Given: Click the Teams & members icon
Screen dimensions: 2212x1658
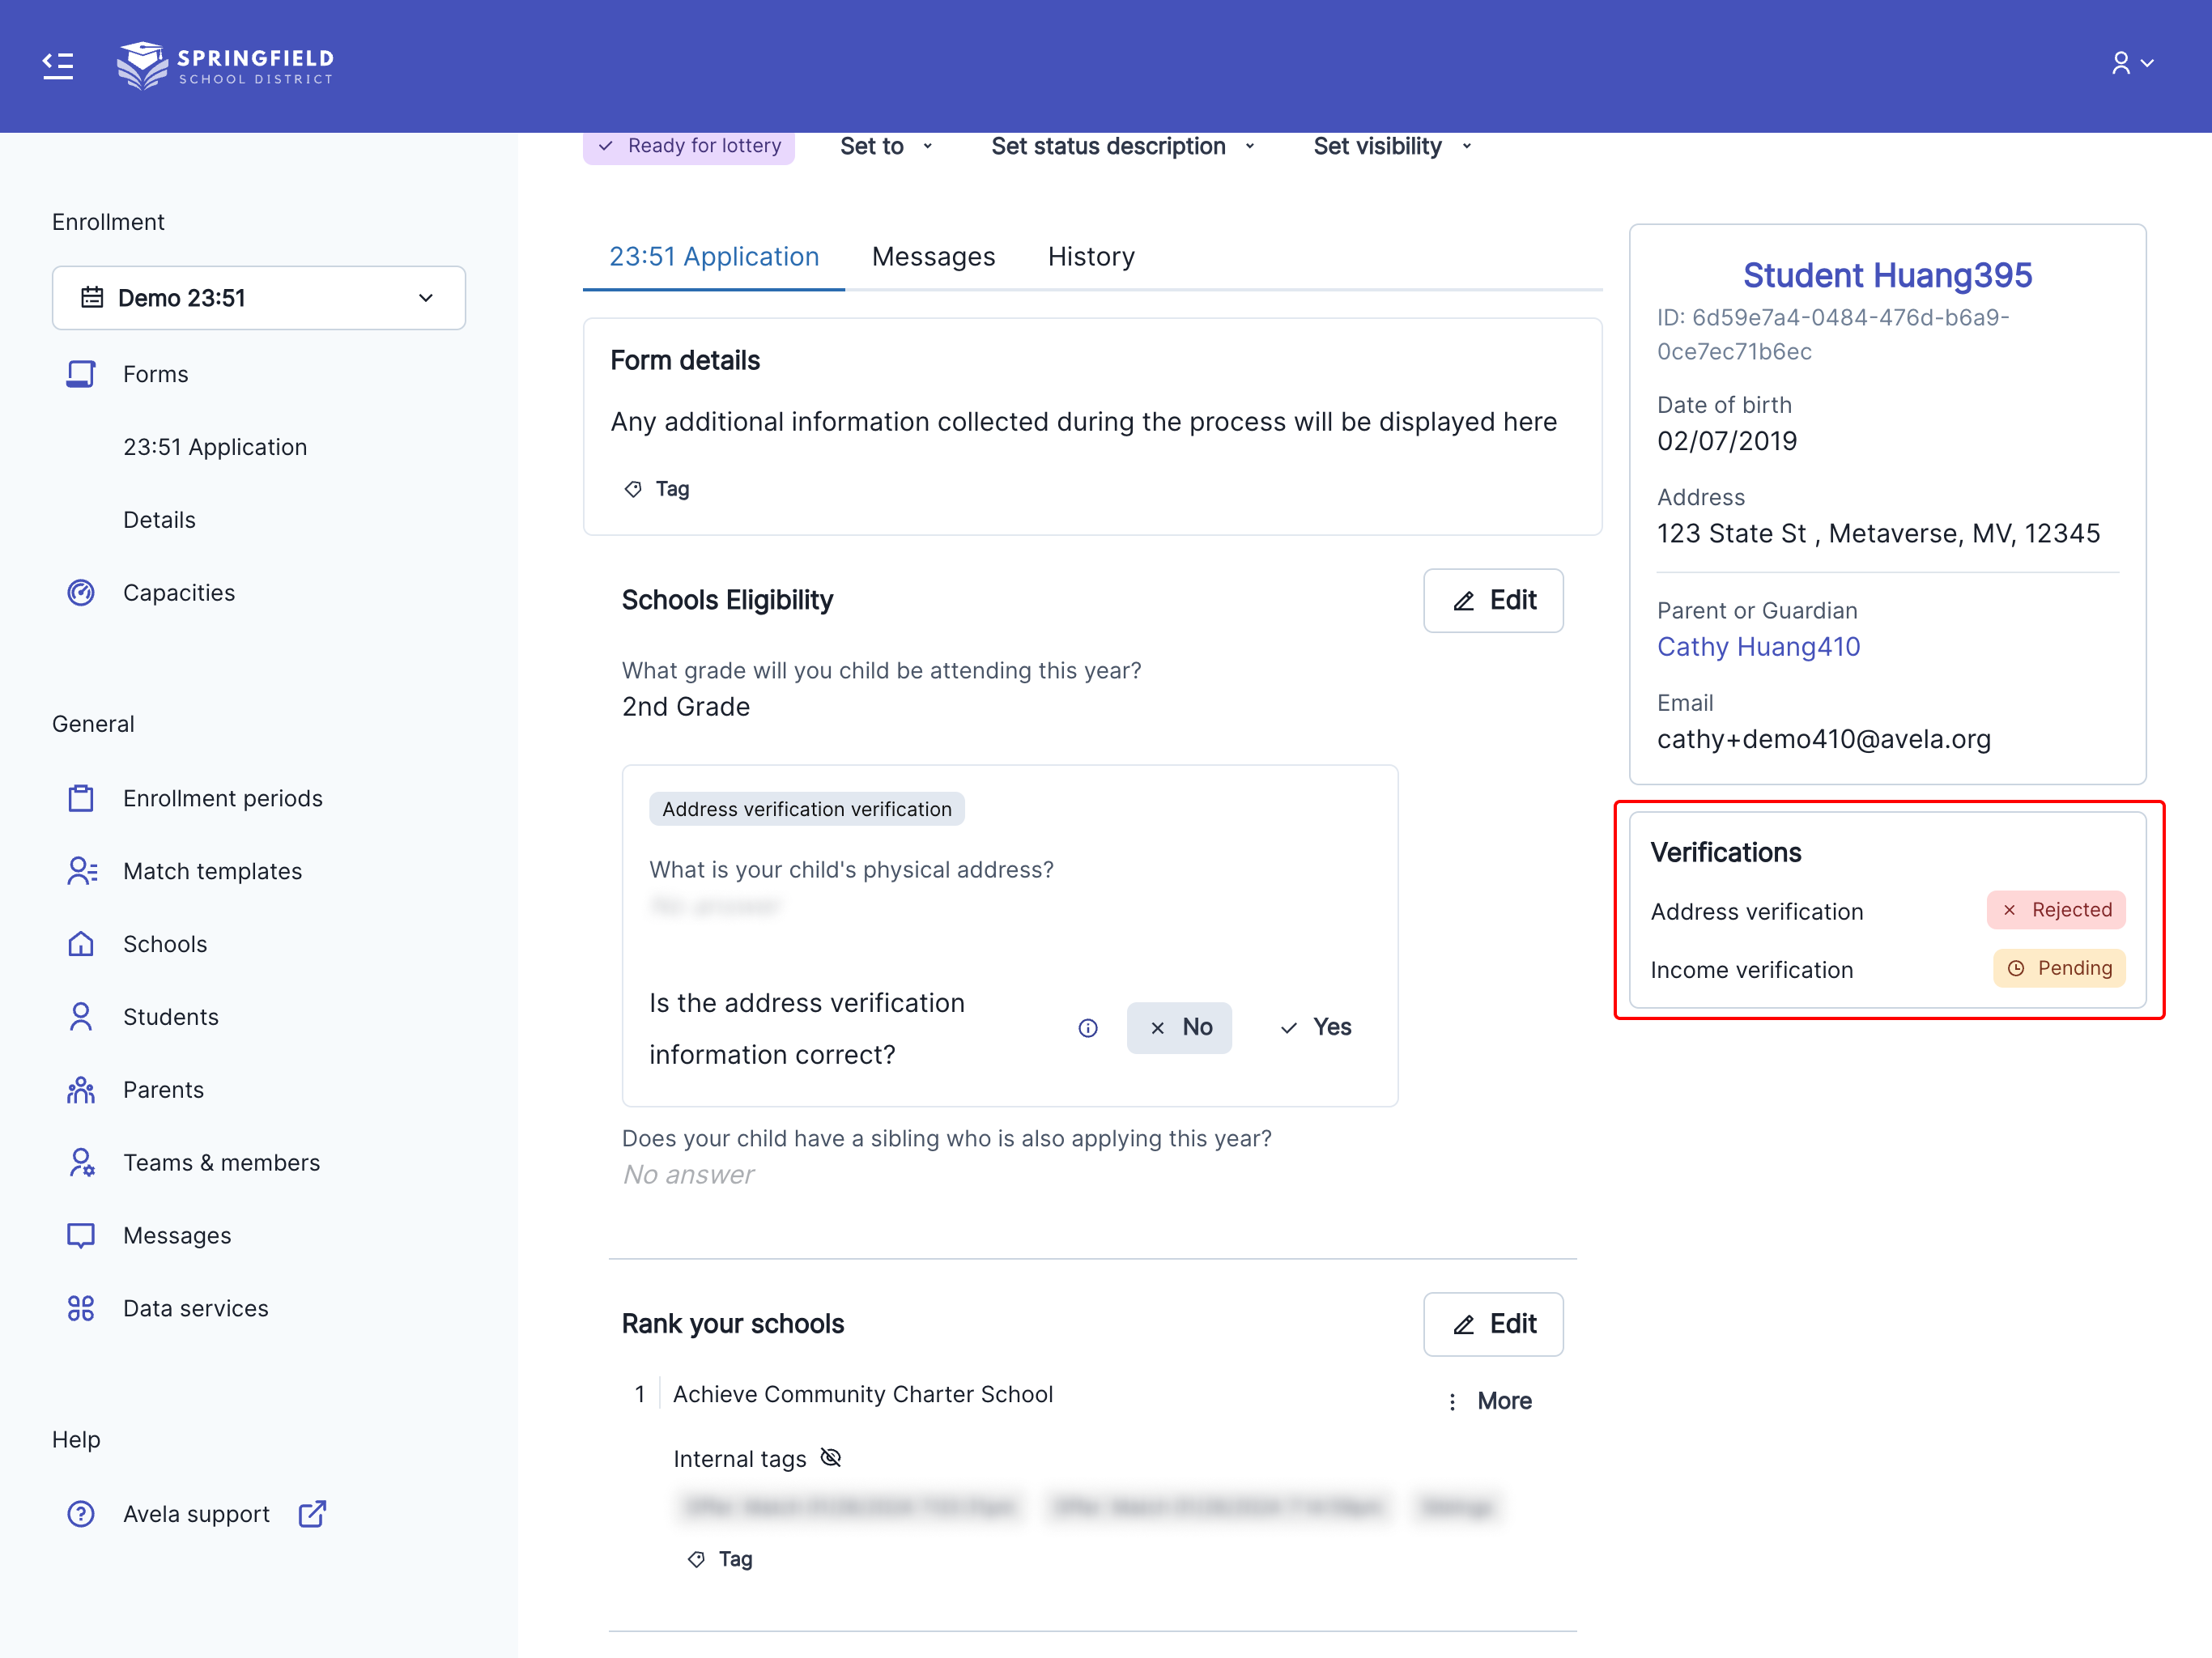Looking at the screenshot, I should [80, 1162].
